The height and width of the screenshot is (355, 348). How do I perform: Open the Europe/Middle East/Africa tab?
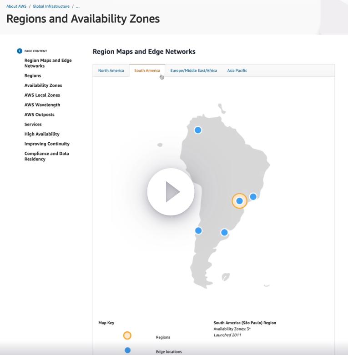194,70
